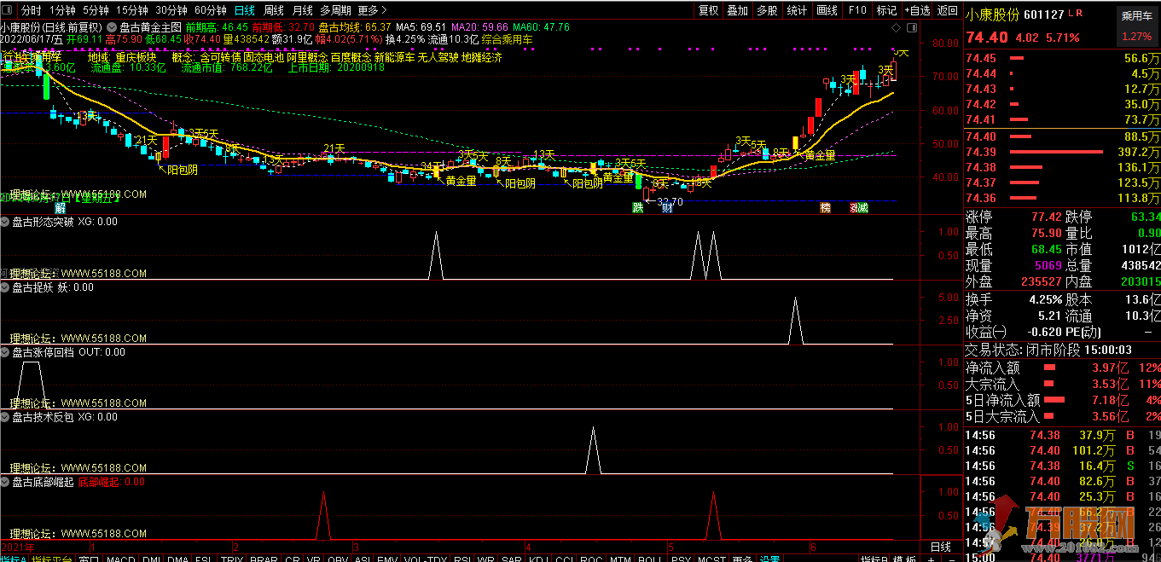Click the 榜 marker on chart
Image resolution: width=1161 pixels, height=562 pixels.
825,208
